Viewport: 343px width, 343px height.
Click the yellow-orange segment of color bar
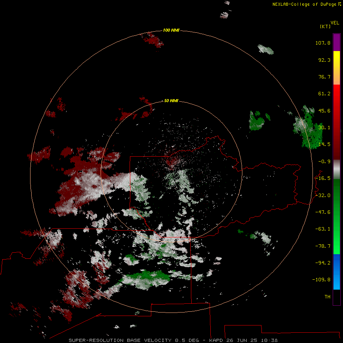[337, 68]
